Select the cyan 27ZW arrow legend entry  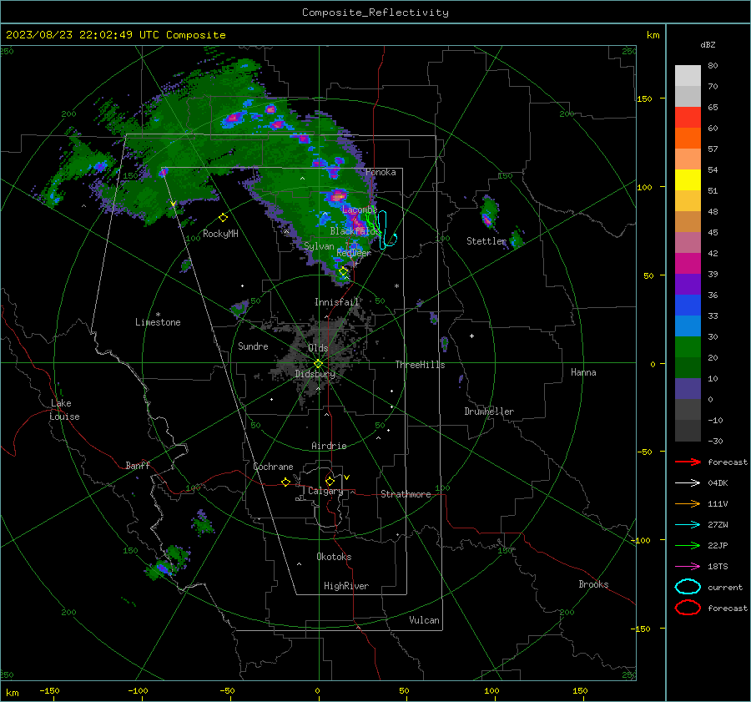pyautogui.click(x=688, y=525)
